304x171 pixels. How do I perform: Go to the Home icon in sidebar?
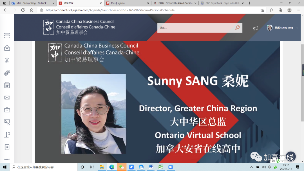click(7, 48)
